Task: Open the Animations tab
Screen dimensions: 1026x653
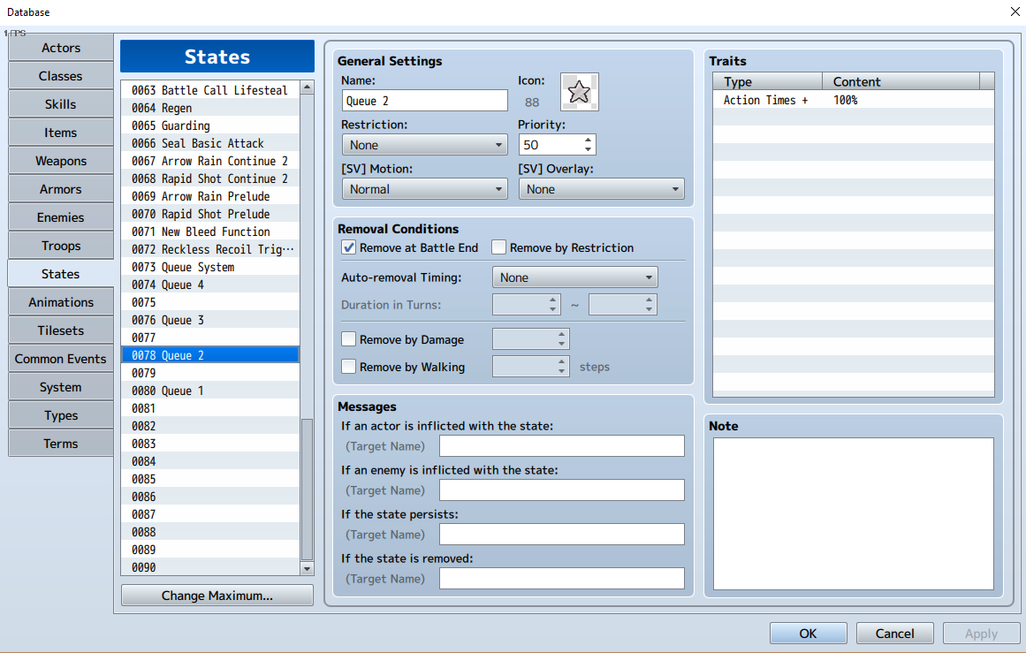Action: 61,302
